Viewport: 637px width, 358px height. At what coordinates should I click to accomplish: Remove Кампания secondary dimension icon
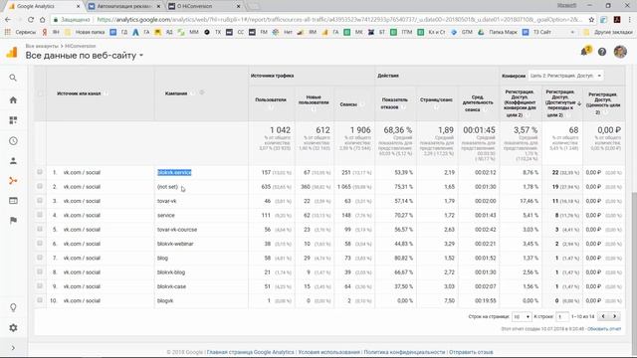202,92
